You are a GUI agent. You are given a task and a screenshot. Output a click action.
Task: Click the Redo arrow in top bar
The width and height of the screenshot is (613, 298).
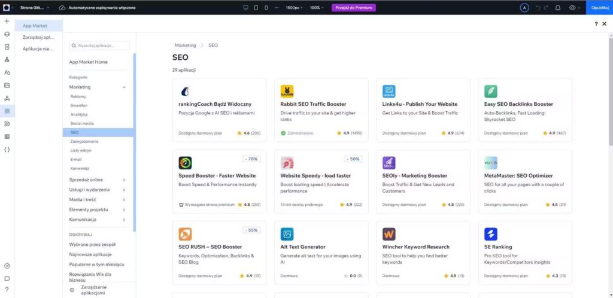click(547, 7)
